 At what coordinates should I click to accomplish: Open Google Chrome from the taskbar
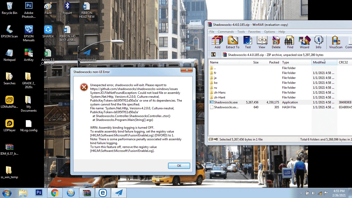coord(55,193)
